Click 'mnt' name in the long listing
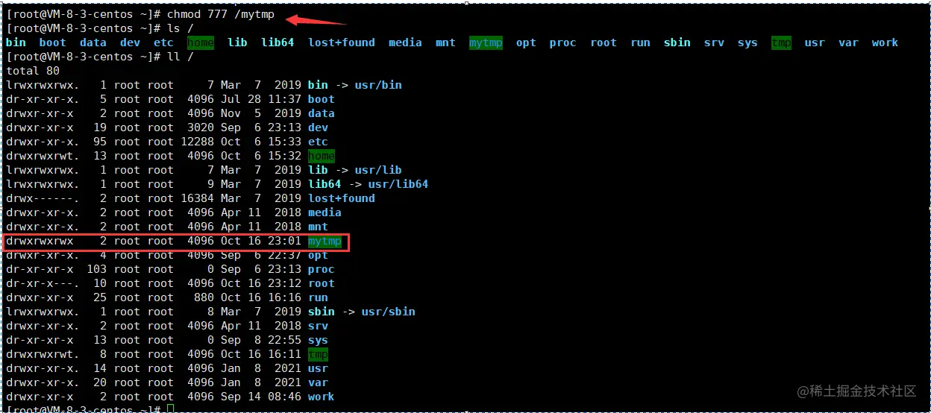 click(318, 227)
